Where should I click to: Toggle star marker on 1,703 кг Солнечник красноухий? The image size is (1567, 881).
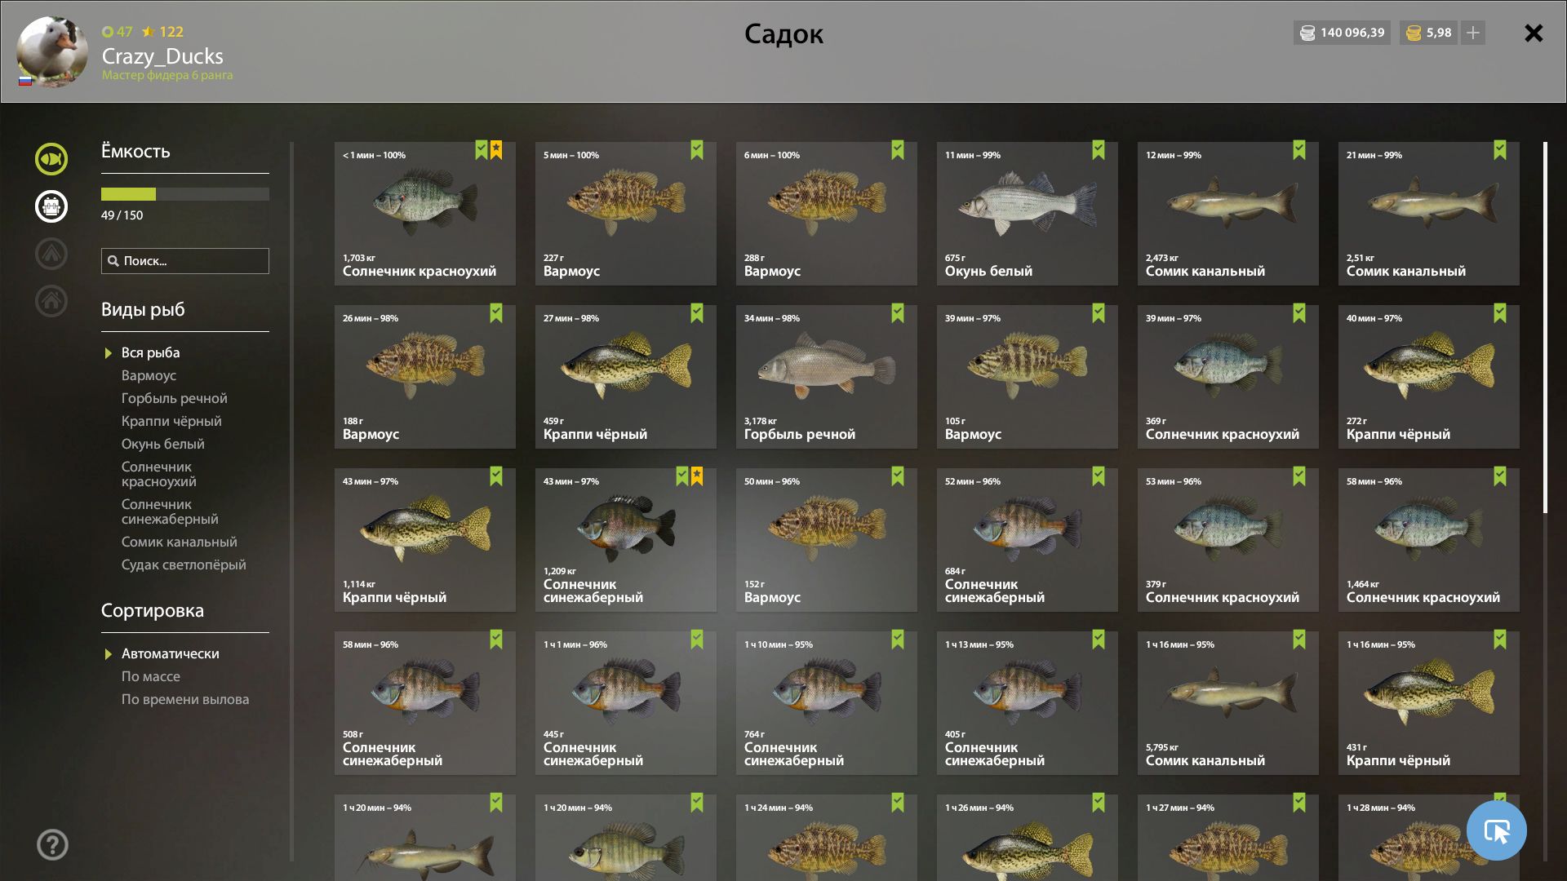tap(496, 150)
